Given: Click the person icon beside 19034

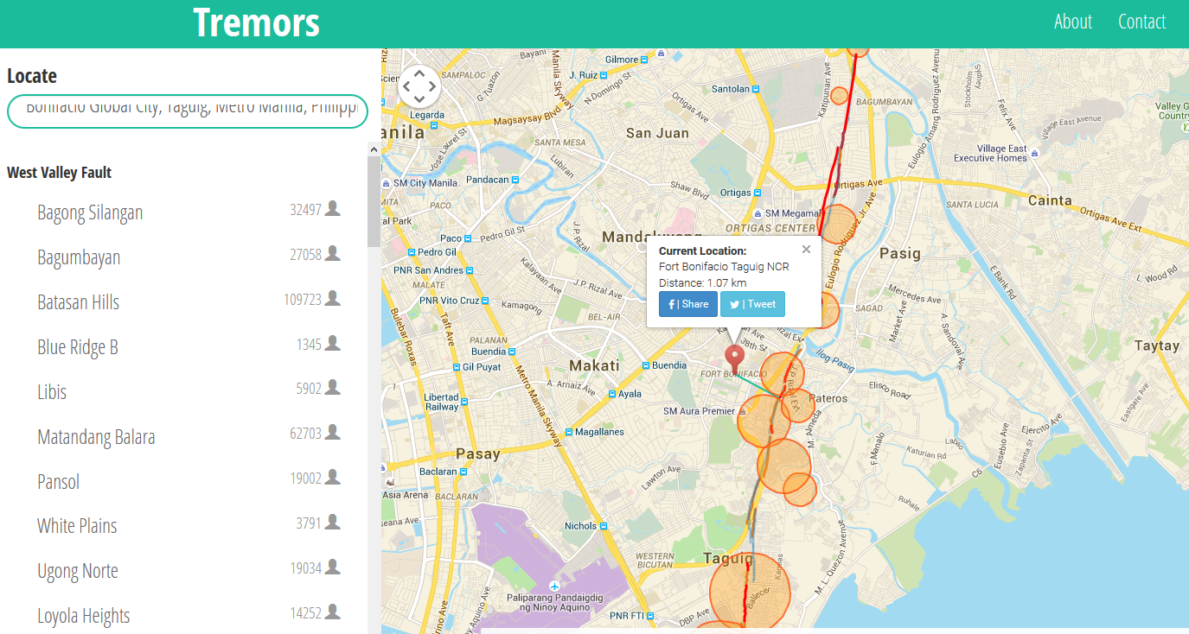Looking at the screenshot, I should (x=333, y=567).
